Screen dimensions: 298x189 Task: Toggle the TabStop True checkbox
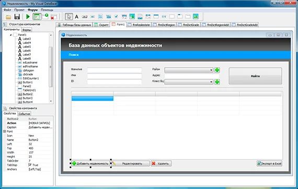[x=30, y=165]
